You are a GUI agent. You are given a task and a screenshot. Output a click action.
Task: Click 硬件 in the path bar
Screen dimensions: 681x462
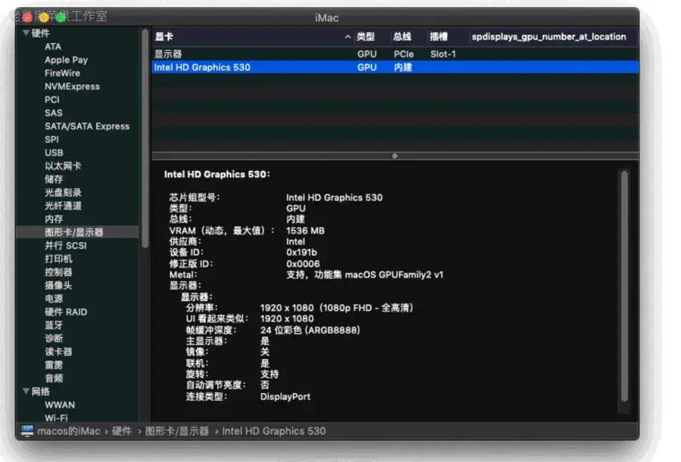122,431
